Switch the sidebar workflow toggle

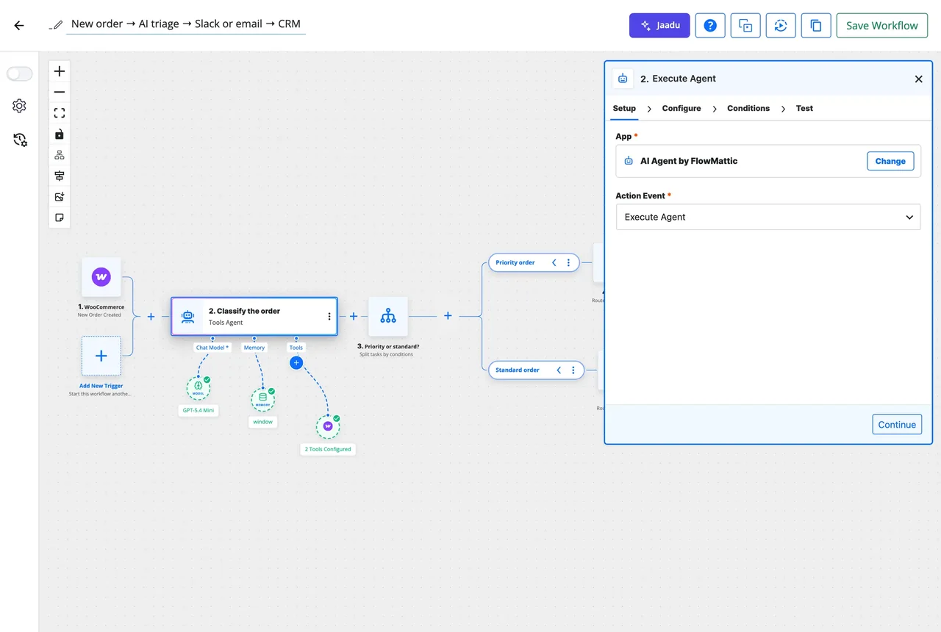[x=20, y=73]
